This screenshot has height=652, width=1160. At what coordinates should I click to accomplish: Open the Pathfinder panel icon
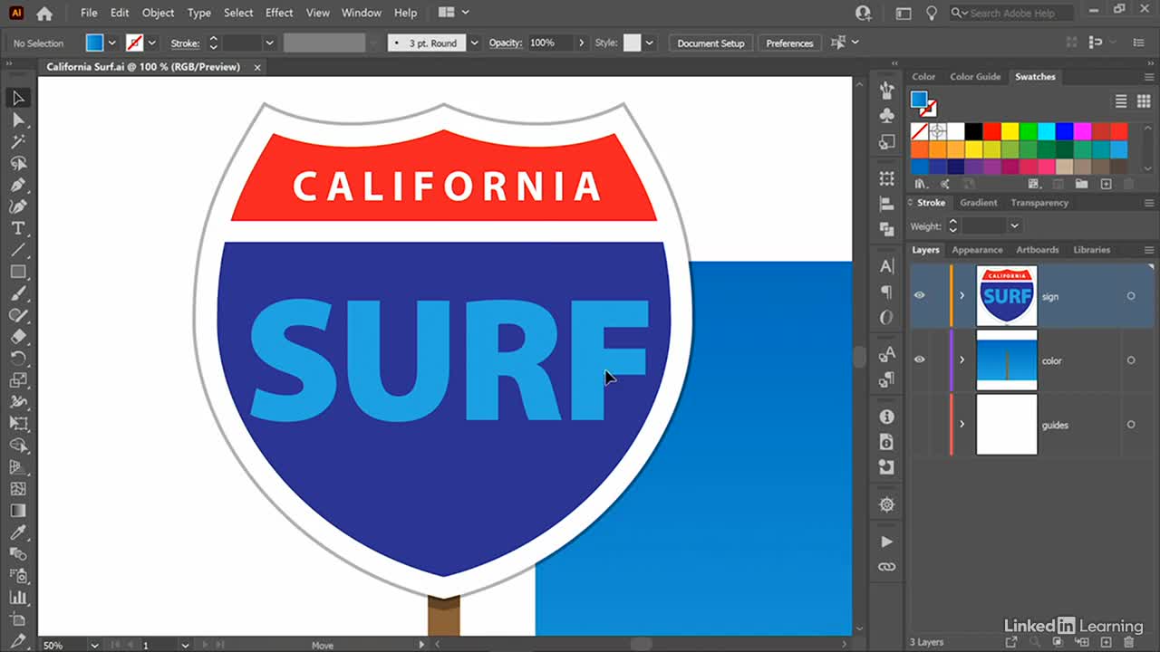[886, 230]
